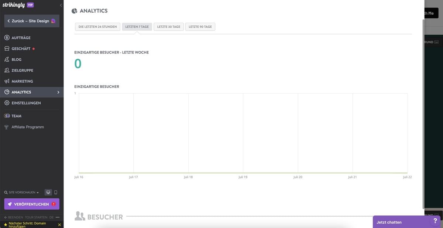Click the Aufträge dollar icon
443x228 pixels.
point(7,38)
